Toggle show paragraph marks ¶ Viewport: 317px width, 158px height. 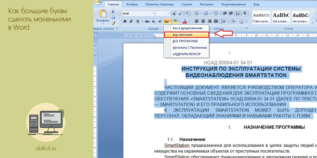[245, 13]
